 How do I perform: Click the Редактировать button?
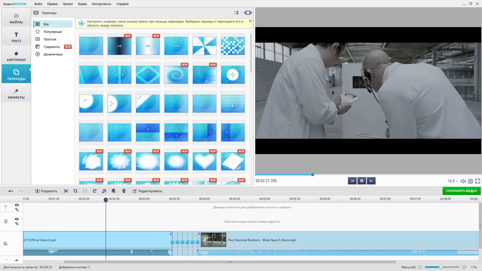(x=147, y=191)
